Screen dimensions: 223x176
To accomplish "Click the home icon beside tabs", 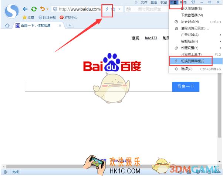I will 7,26.
